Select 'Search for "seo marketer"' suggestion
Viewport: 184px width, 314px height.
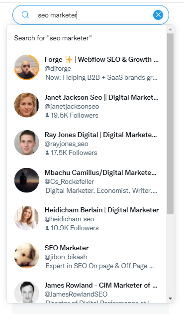(x=53, y=38)
